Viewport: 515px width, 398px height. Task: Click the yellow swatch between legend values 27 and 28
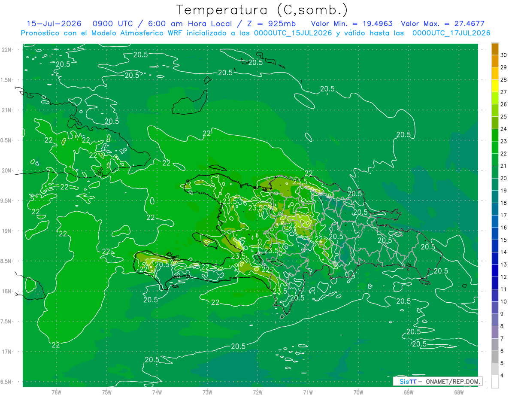click(x=495, y=86)
